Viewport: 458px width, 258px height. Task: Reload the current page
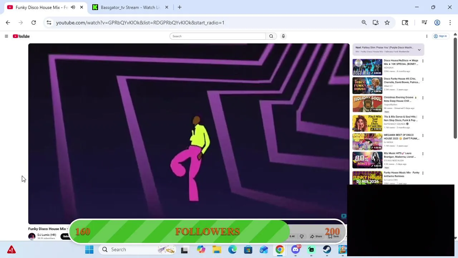pyautogui.click(x=34, y=23)
